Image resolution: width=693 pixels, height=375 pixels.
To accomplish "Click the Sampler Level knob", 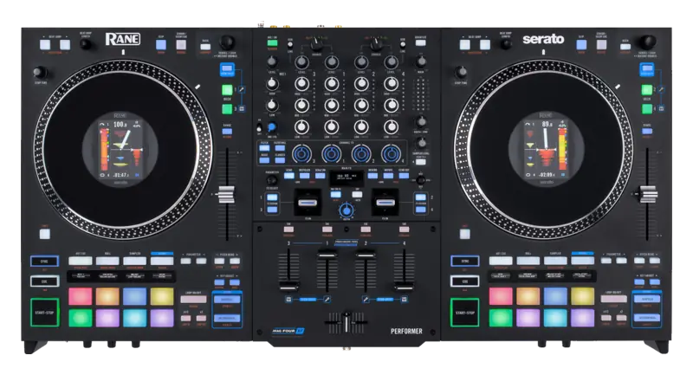I will click(421, 143).
